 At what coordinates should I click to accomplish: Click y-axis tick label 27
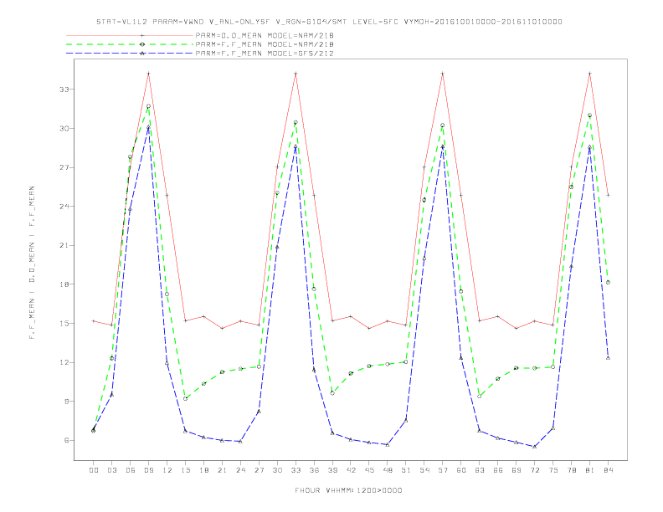pos(64,167)
